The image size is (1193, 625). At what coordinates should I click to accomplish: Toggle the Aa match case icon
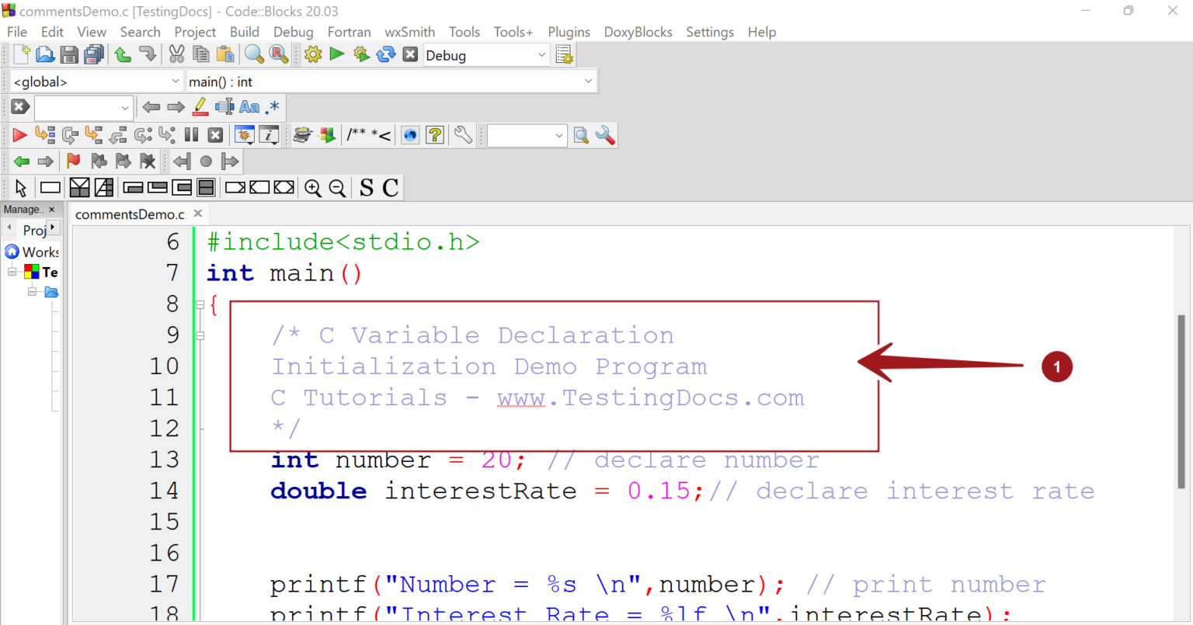point(249,106)
